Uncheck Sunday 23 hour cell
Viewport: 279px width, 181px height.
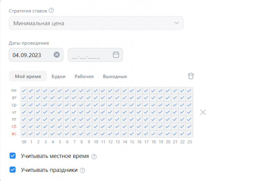190,134
